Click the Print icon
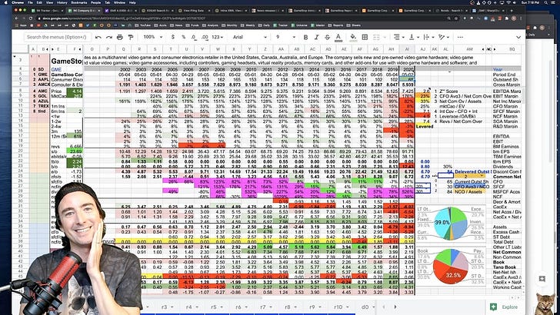 tap(120, 37)
